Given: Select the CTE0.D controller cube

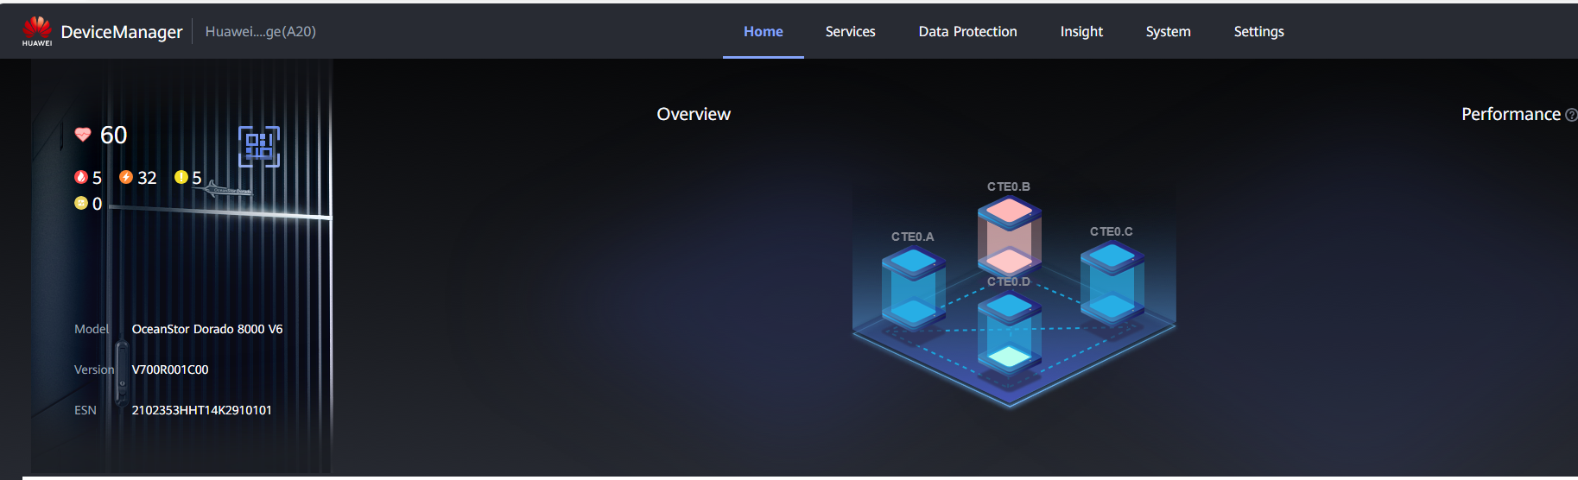Looking at the screenshot, I should [1009, 332].
